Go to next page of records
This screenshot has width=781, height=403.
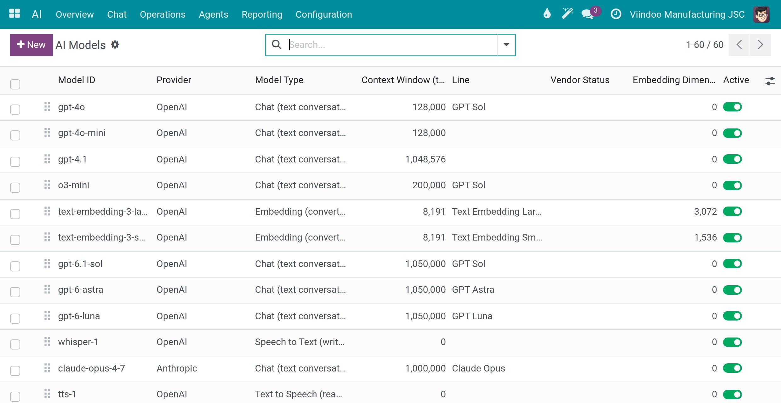point(761,45)
